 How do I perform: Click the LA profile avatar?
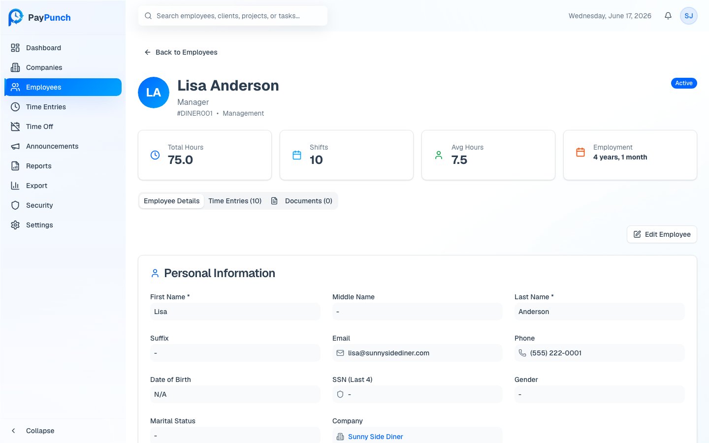point(154,93)
